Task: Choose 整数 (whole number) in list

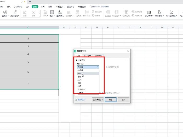Action: click(x=88, y=74)
